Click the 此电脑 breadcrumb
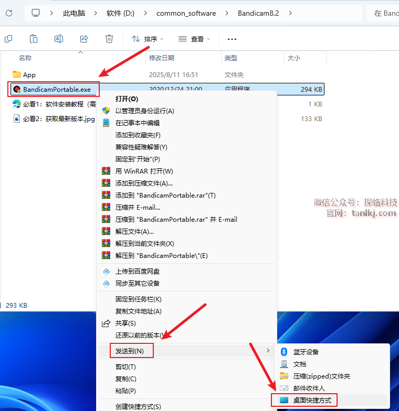The height and width of the screenshot is (411, 399). [74, 13]
